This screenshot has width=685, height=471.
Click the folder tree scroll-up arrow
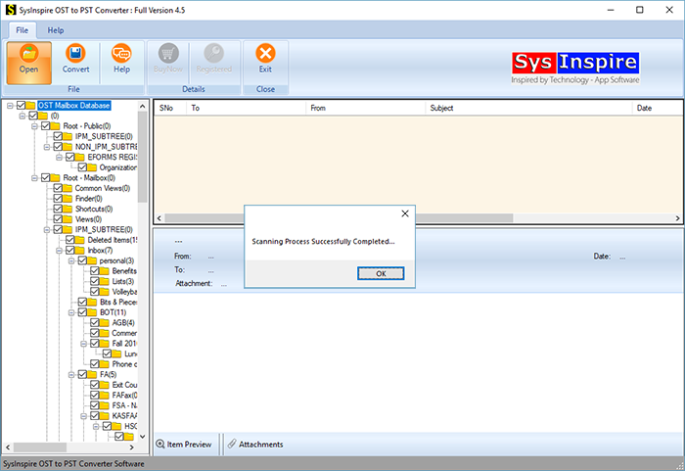(x=143, y=107)
